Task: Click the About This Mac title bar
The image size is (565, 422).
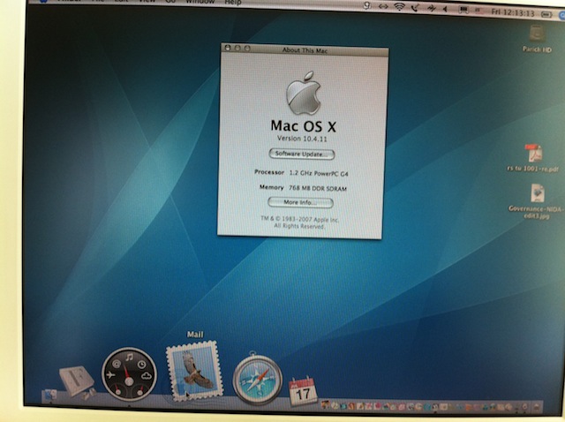Action: [x=303, y=49]
